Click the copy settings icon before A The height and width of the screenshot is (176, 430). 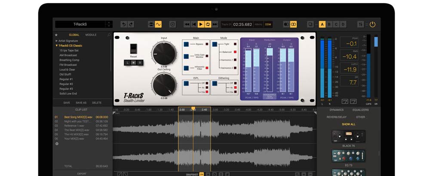tap(310, 24)
